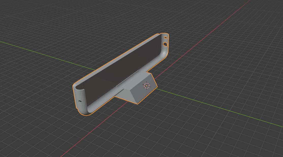Click the small oval hole on the lower-left end
Viewport: 283px width, 157px height.
tap(80, 101)
